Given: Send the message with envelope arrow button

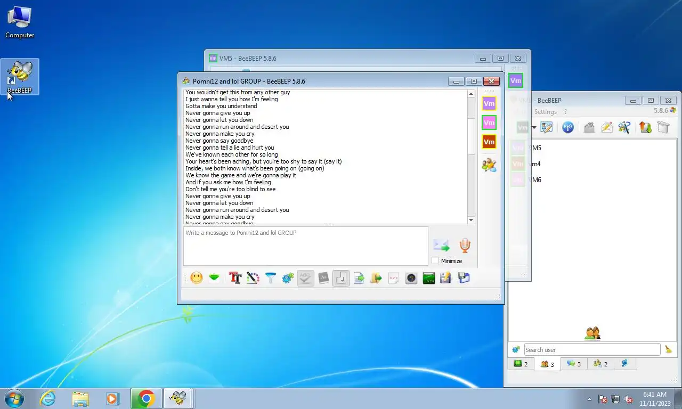Looking at the screenshot, I should [441, 245].
